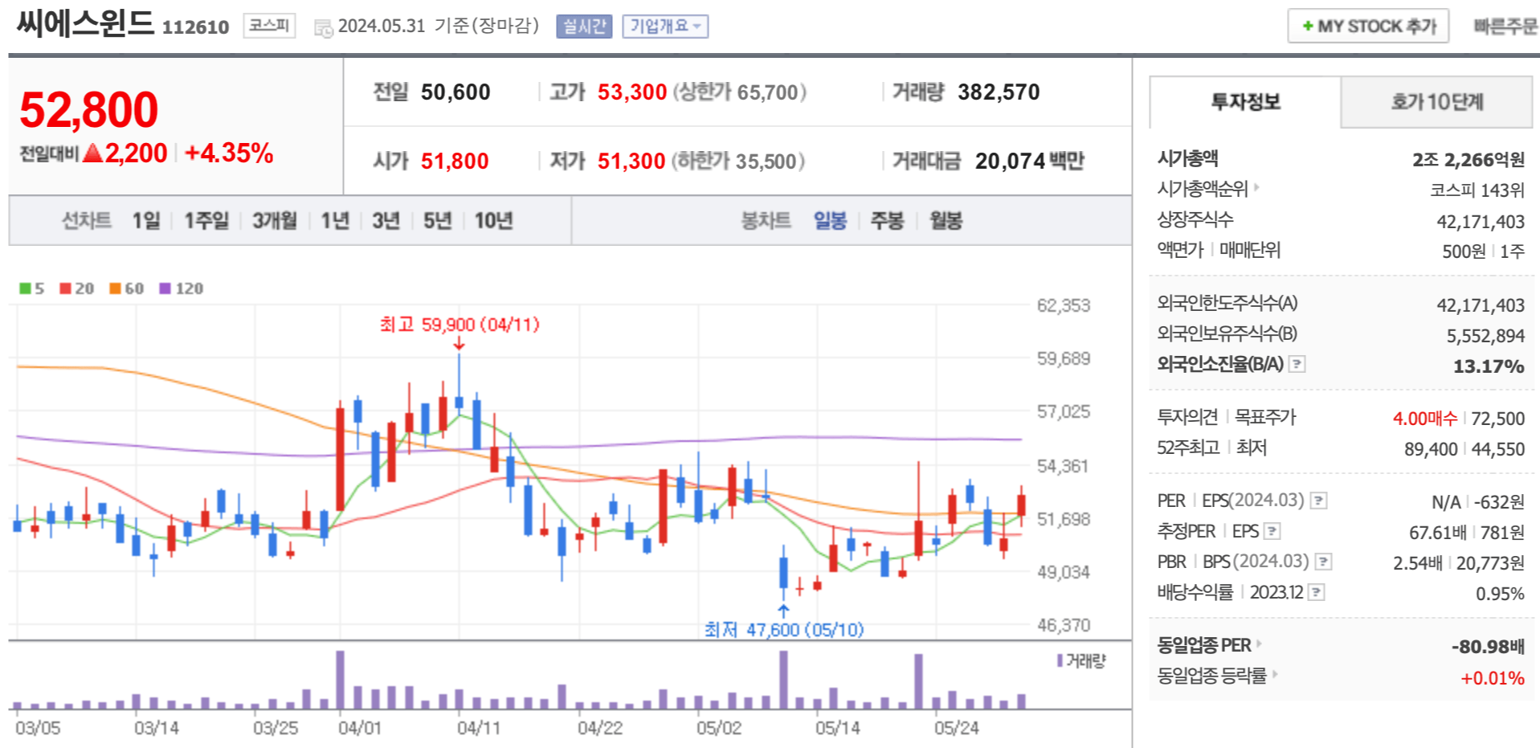
Task: Click the 코스피 143위 rank value
Action: click(1477, 190)
